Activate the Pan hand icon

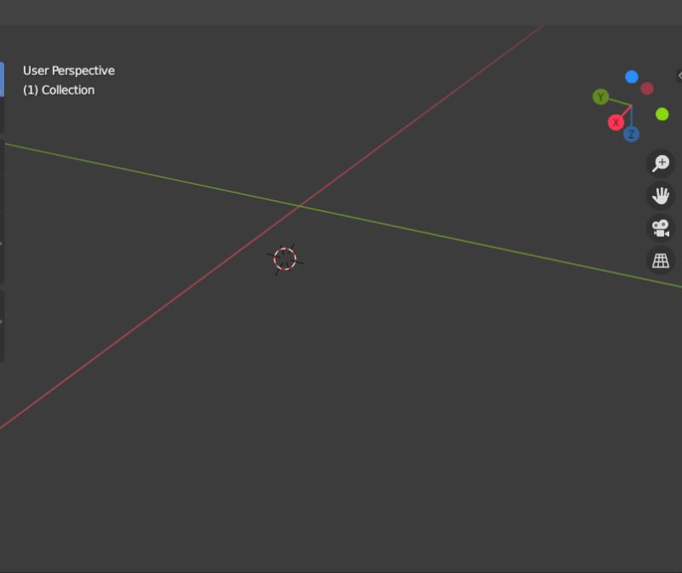(x=659, y=196)
